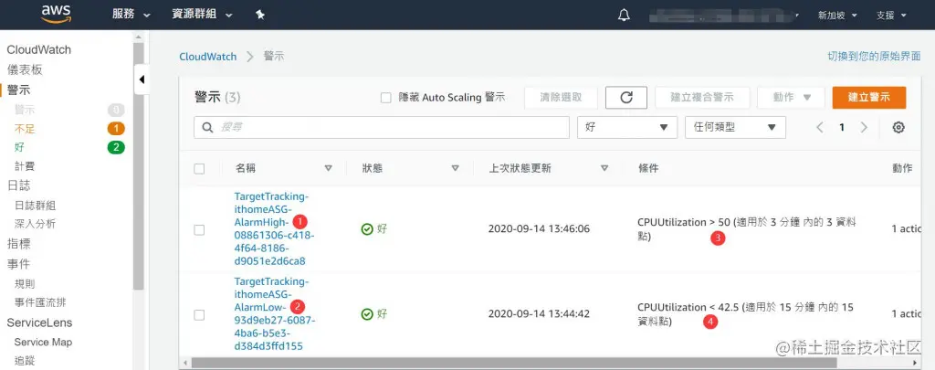Screen dimensions: 935x370
Task: Click page number 1
Action: tap(841, 127)
